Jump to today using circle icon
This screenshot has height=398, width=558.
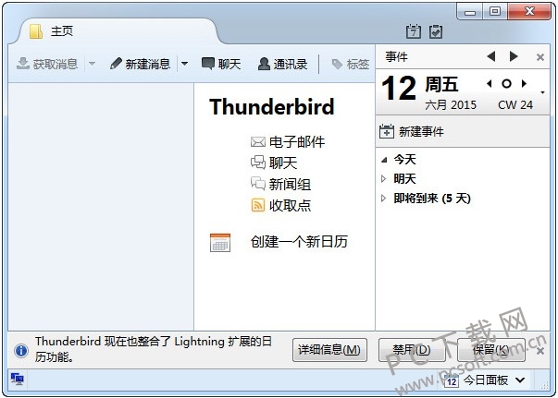[506, 84]
